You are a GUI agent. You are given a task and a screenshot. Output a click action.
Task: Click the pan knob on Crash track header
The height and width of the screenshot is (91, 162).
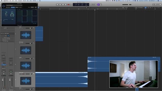pos(34,58)
